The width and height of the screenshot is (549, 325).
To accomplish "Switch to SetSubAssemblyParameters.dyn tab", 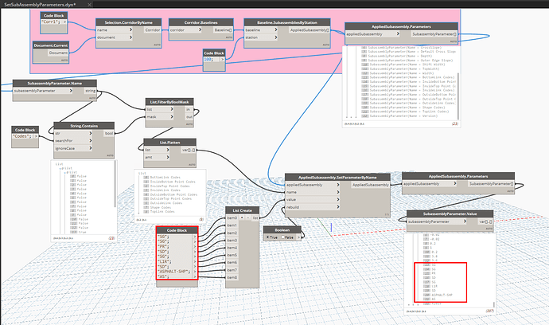I will click(40, 5).
